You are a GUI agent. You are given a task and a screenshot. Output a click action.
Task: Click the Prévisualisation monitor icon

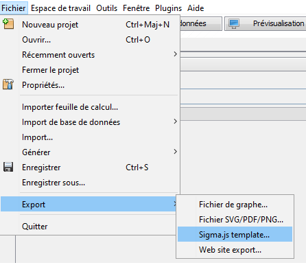click(234, 23)
